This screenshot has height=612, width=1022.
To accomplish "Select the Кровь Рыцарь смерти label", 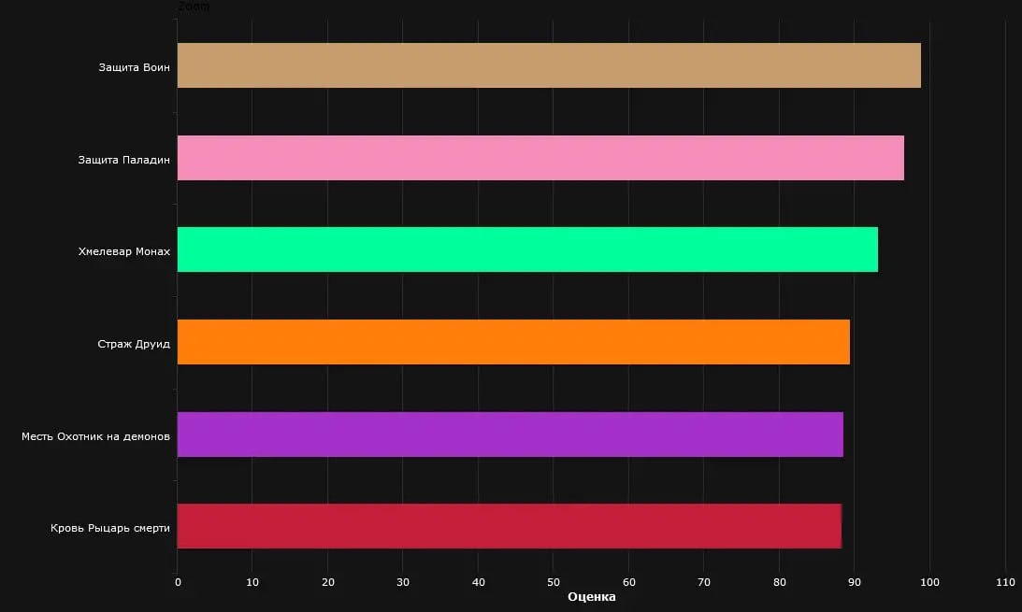I will coord(110,528).
